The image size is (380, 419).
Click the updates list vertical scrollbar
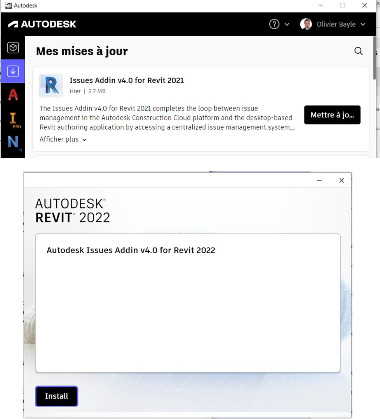[x=375, y=58]
